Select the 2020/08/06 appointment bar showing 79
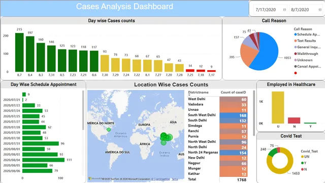 (37, 171)
